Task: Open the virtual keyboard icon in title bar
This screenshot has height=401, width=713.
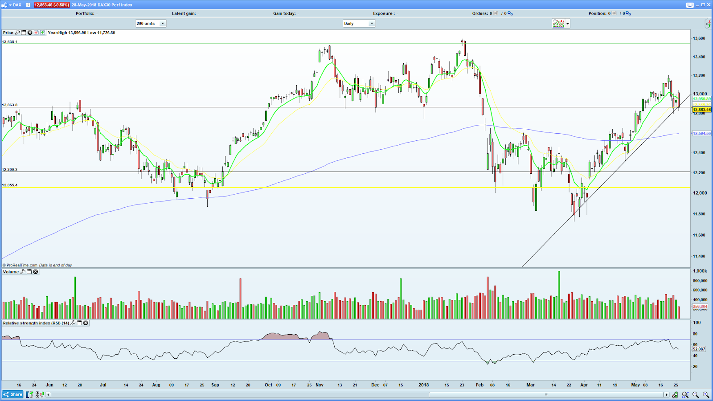Action: (x=690, y=5)
